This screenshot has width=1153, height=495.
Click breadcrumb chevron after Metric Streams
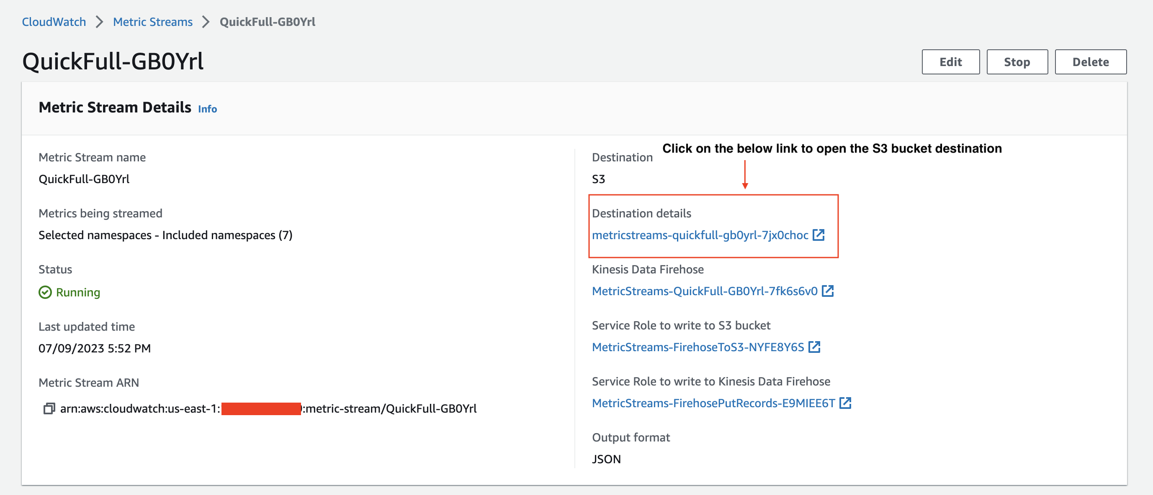pos(206,22)
